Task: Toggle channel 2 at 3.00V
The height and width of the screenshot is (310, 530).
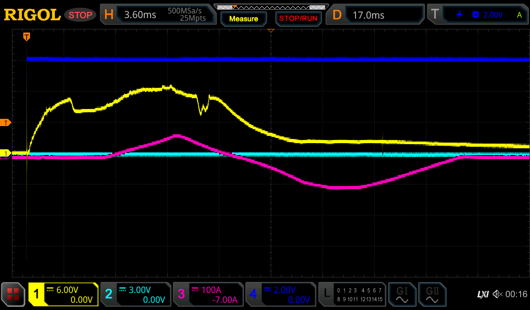Action: [x=136, y=295]
